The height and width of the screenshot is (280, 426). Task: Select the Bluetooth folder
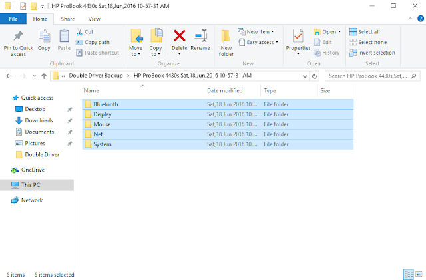click(x=218, y=104)
